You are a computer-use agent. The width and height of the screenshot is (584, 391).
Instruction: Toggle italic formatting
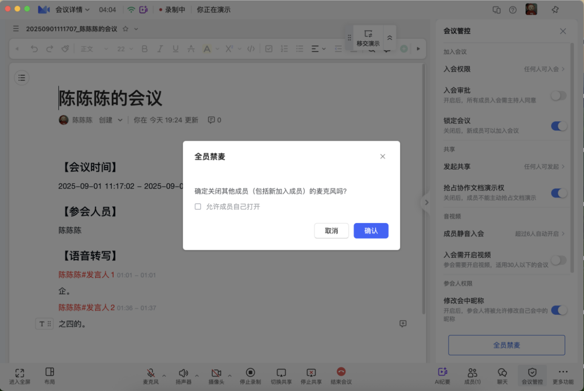coord(160,49)
